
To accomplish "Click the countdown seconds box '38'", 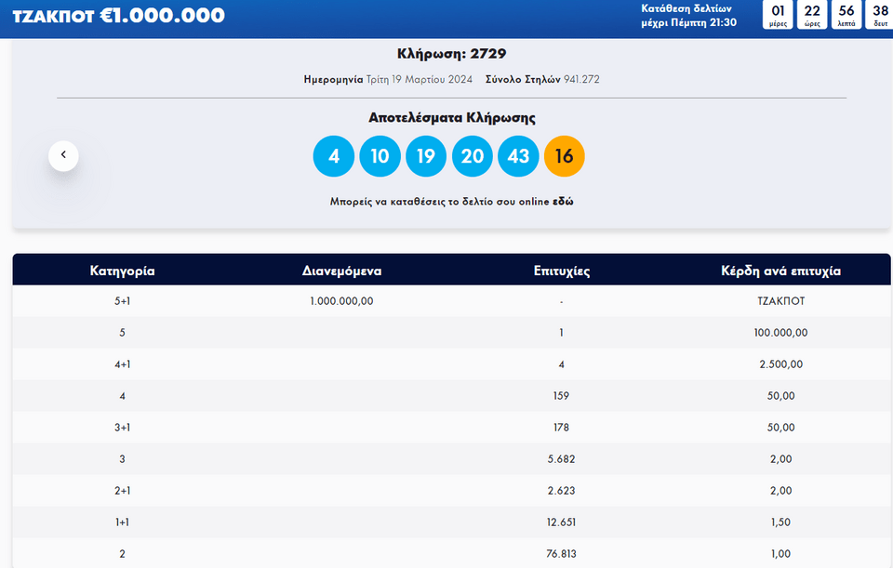I will [880, 15].
